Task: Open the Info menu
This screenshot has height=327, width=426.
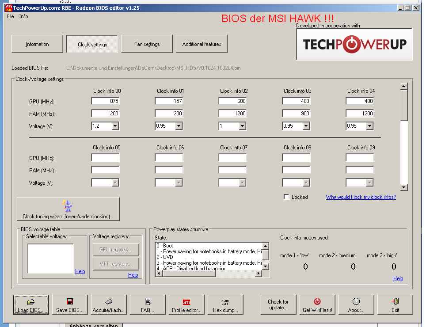Action: click(23, 16)
